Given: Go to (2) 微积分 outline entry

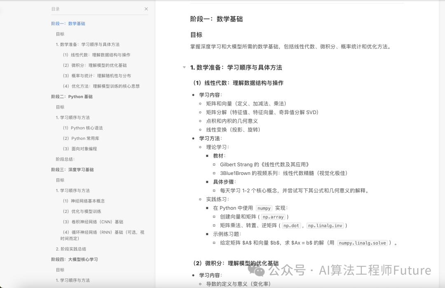Looking at the screenshot, I should point(95,65).
